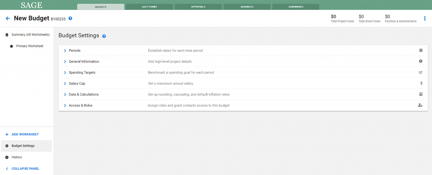432x175 pixels.
Task: Switch to the eGC1 Forms tab
Action: (x=149, y=7)
